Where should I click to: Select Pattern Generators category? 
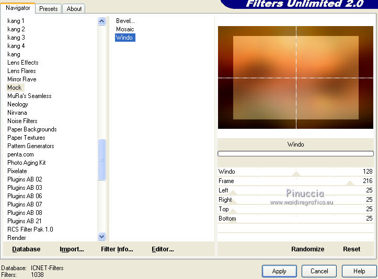tap(31, 146)
